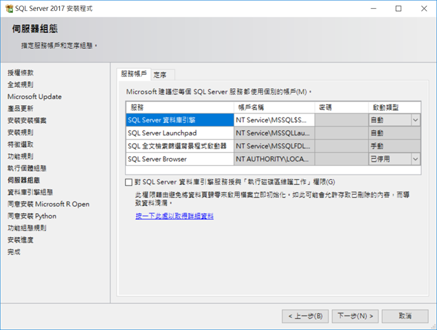Image resolution: width=437 pixels, height=330 pixels.
Task: Minimize the SQL Server 2017 setup window
Action: point(374,9)
